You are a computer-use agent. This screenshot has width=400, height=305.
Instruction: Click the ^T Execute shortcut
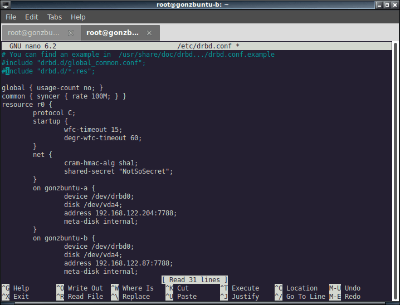pos(240,288)
